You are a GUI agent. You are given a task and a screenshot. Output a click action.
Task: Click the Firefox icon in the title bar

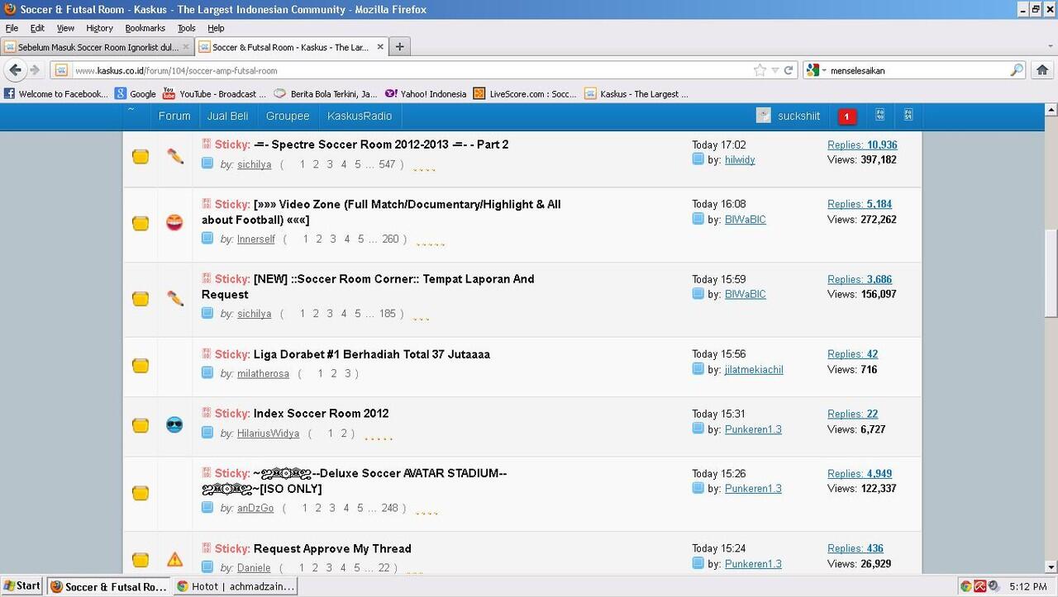pos(10,9)
